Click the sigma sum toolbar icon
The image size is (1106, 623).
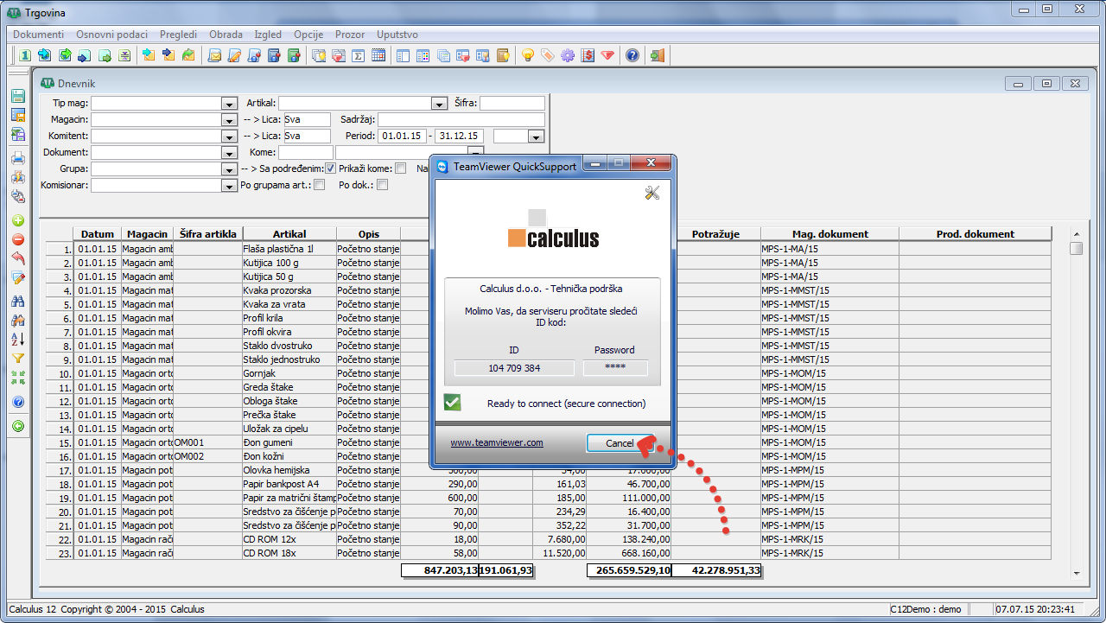[357, 56]
